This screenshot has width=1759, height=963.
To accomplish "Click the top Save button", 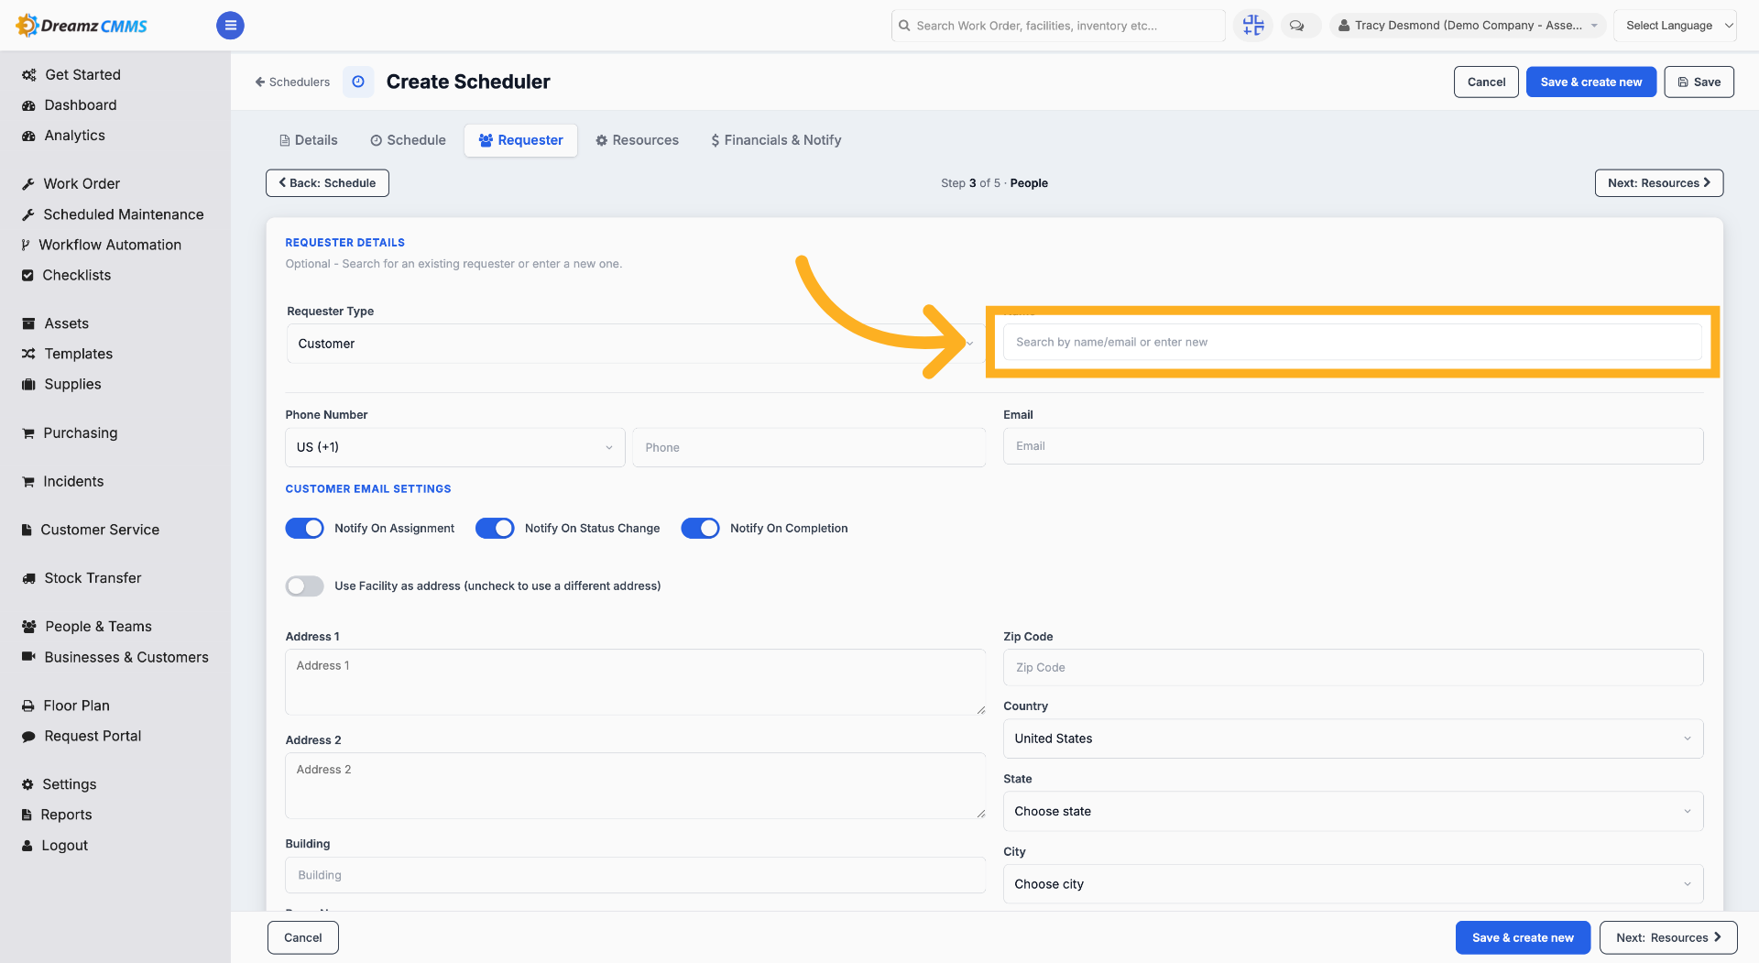I will [x=1699, y=82].
